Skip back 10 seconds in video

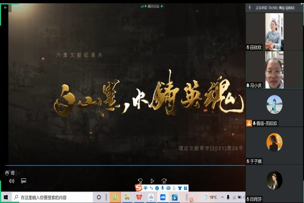point(140,181)
